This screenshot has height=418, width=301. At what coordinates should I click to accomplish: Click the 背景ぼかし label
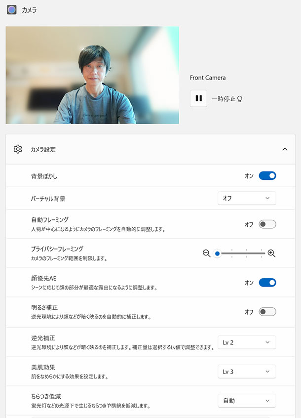44,176
